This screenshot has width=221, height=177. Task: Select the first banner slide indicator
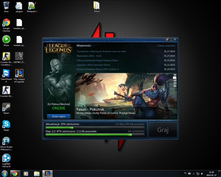pos(175,75)
